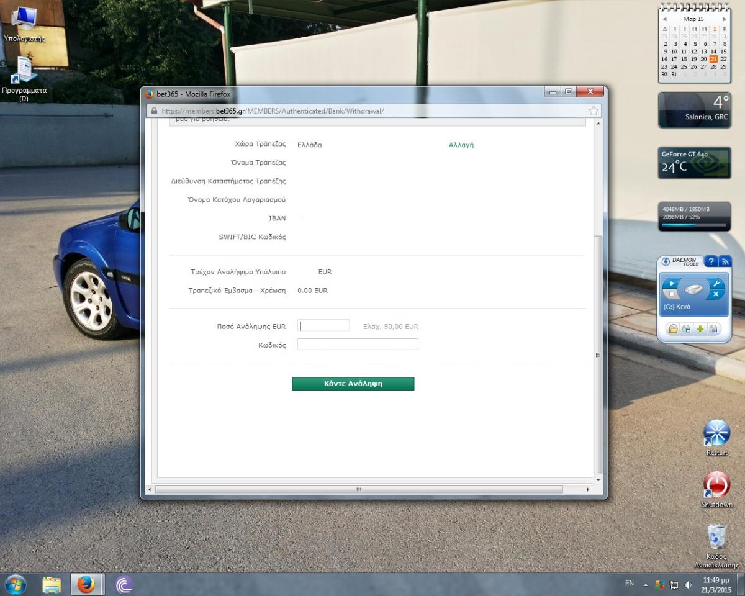The width and height of the screenshot is (745, 596).
Task: Click the Show Desktop strip beside the clock
Action: tap(741, 584)
